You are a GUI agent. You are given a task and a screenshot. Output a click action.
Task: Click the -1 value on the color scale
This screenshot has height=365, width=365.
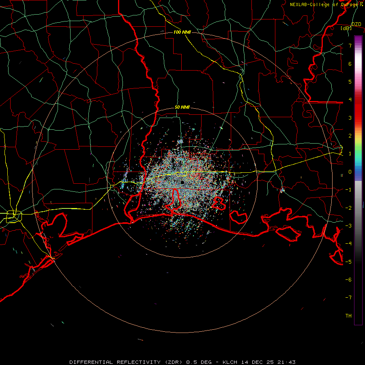(x=348, y=190)
